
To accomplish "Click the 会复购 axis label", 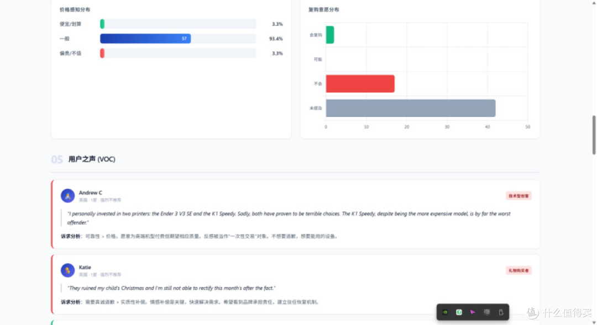I will 316,35.
